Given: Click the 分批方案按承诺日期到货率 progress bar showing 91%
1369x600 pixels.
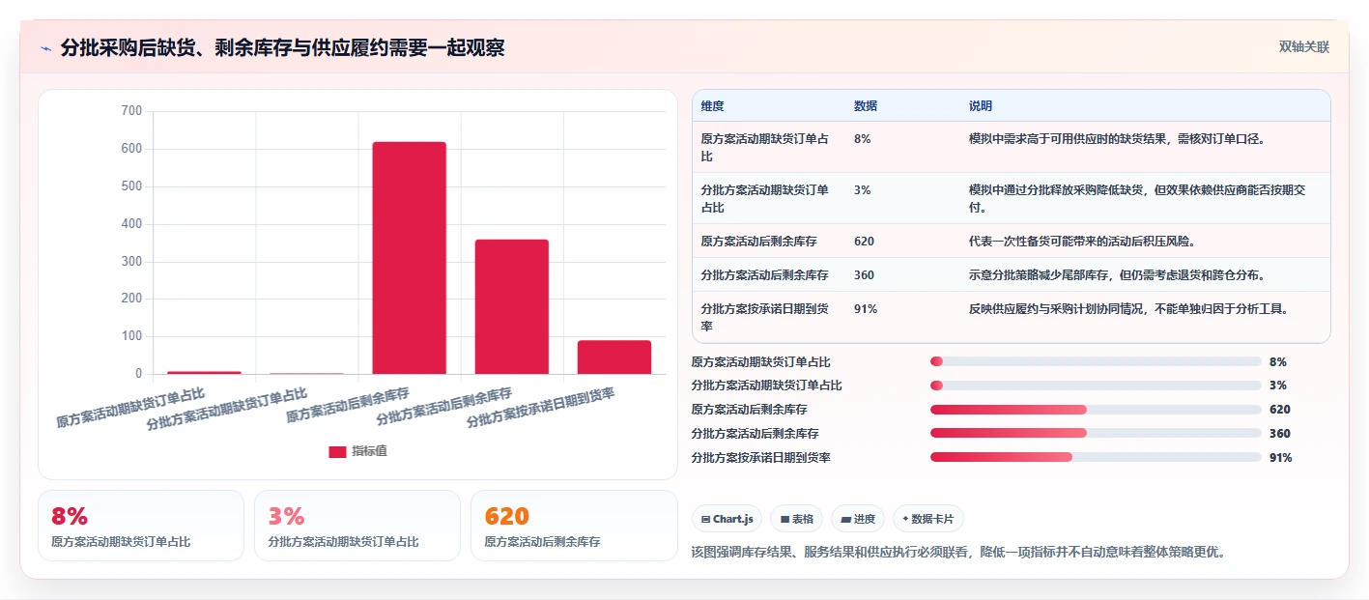Looking at the screenshot, I should [x=1096, y=457].
